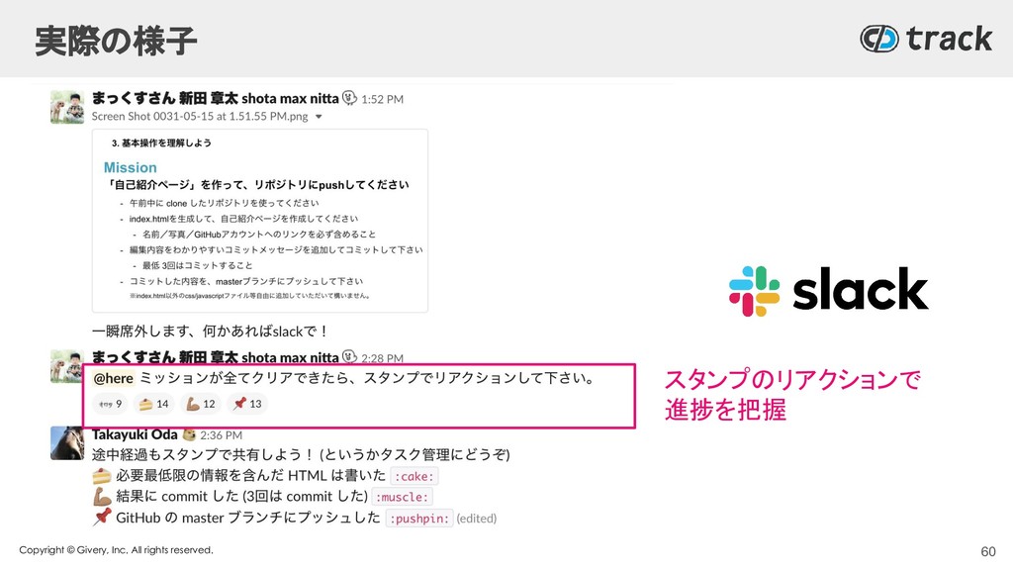Screen dimensions: 1013x570
Task: Click the first reaction stamp with count 9
Action: [110, 404]
